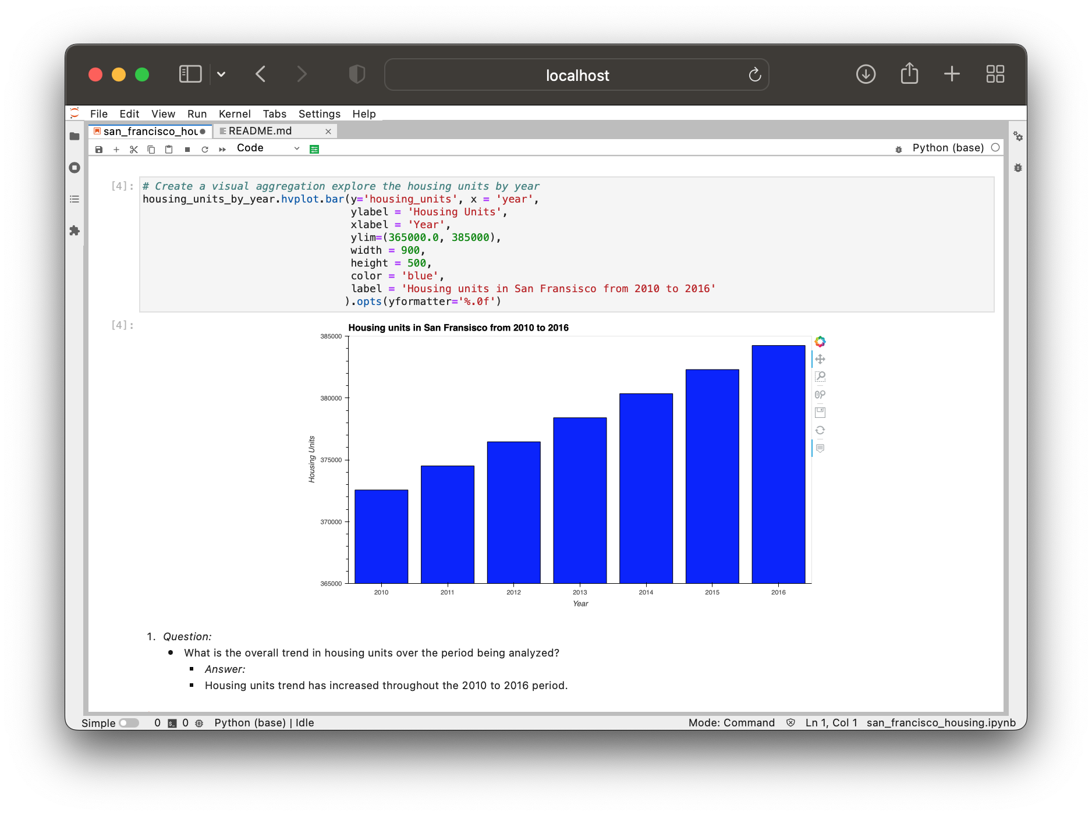Activate the Box Zoom tool on the chart
The image size is (1092, 816).
pos(820,377)
